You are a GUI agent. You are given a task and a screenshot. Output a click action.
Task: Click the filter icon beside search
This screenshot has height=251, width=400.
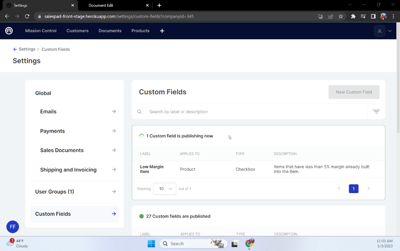tap(376, 112)
